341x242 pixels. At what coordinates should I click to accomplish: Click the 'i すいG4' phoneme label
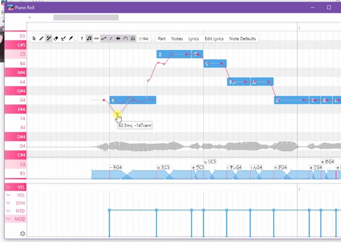pos(234,167)
